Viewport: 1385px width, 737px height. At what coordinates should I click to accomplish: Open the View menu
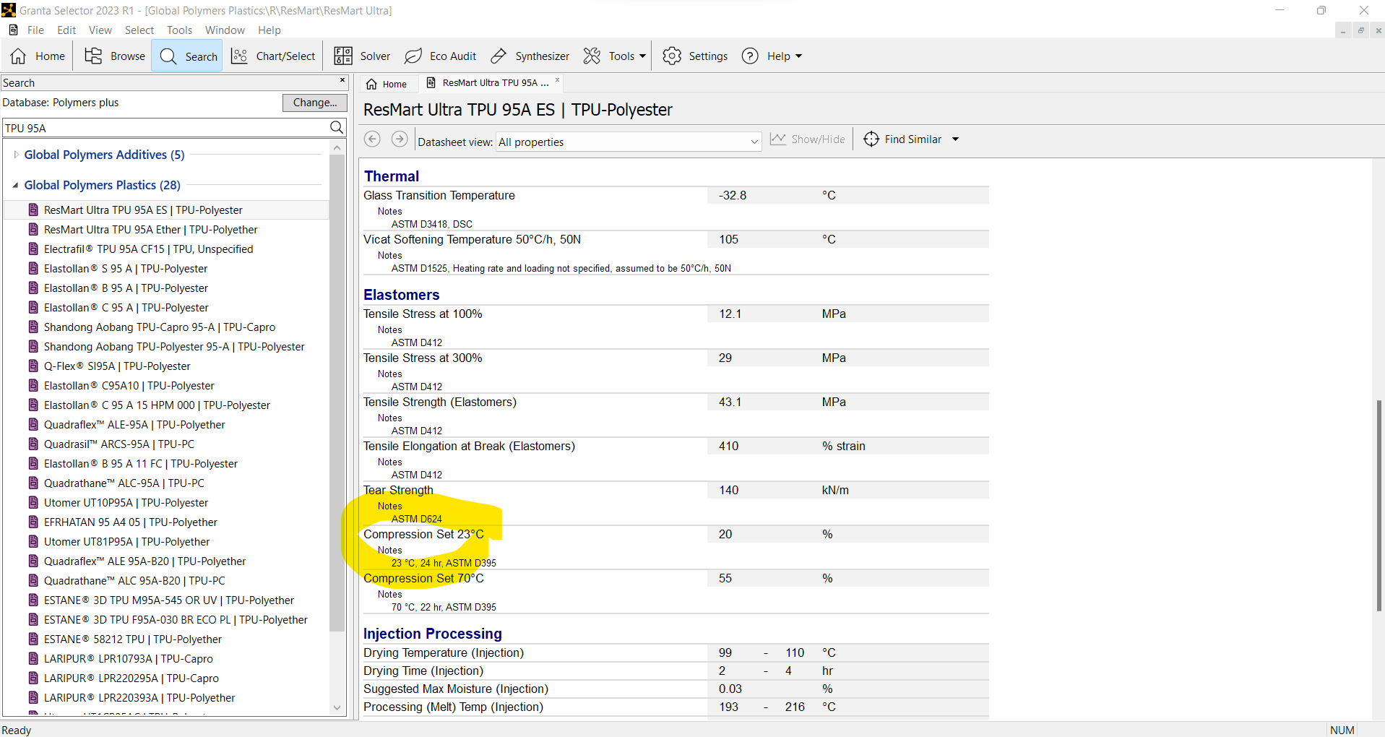100,30
